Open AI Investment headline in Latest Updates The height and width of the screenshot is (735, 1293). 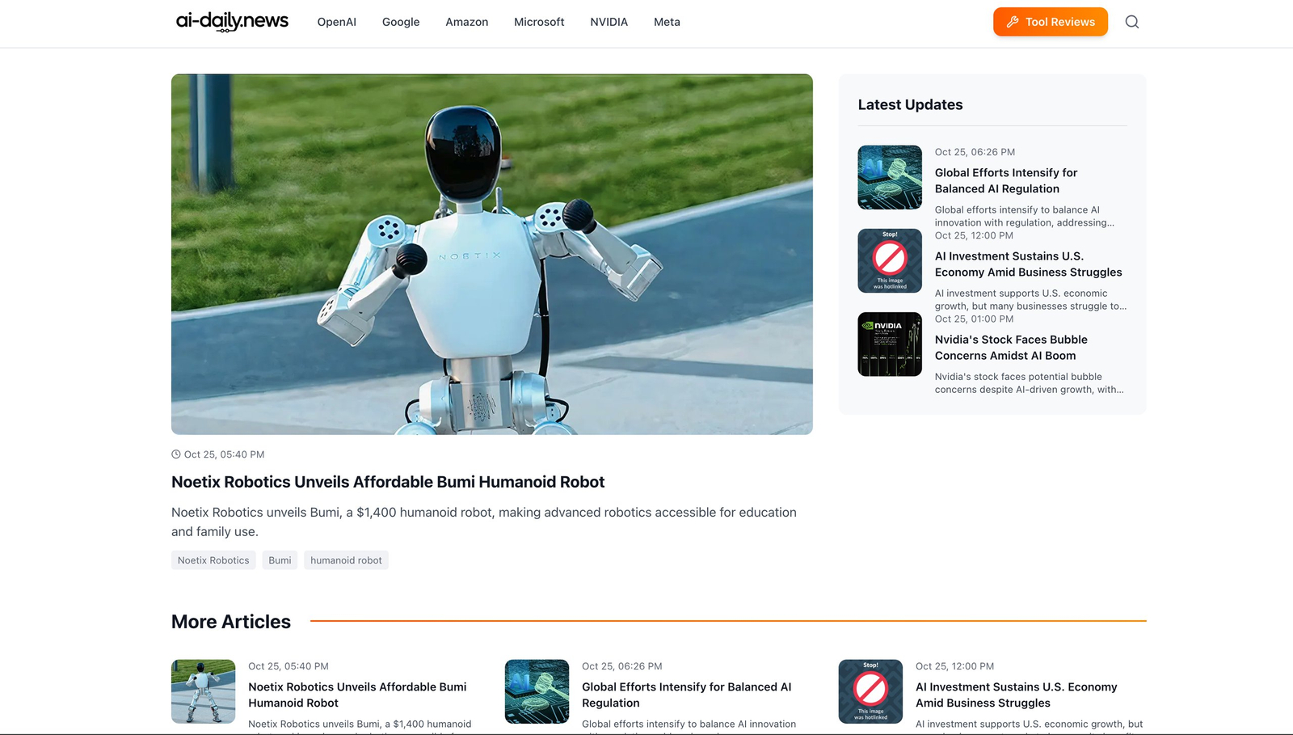coord(1028,264)
